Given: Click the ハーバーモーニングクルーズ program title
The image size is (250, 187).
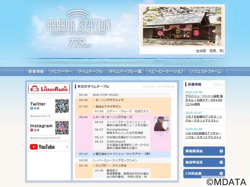Looking at the screenshot, I should 114,117.
